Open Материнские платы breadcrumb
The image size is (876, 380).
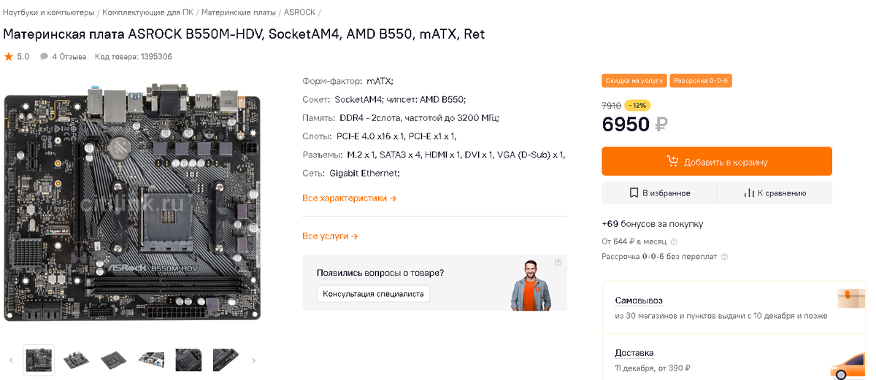pyautogui.click(x=238, y=12)
